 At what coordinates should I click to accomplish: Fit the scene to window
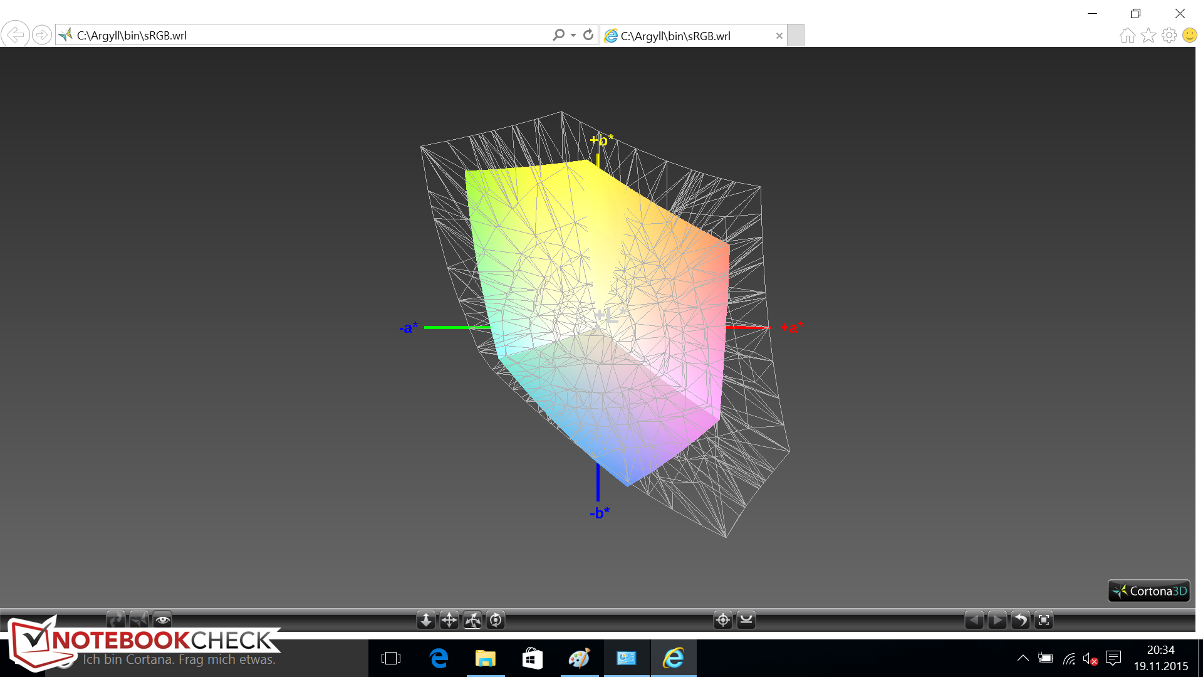1044,620
